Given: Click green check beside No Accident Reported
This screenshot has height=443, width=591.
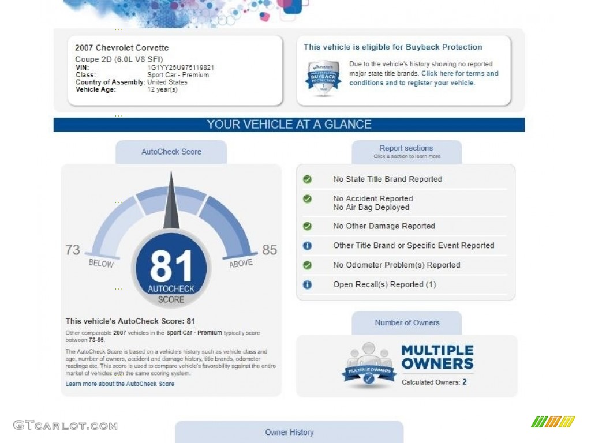Looking at the screenshot, I should pyautogui.click(x=307, y=198).
